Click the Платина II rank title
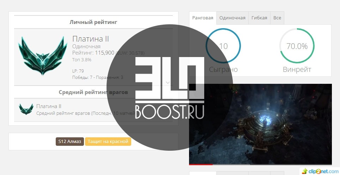The image size is (340, 175). (91, 39)
